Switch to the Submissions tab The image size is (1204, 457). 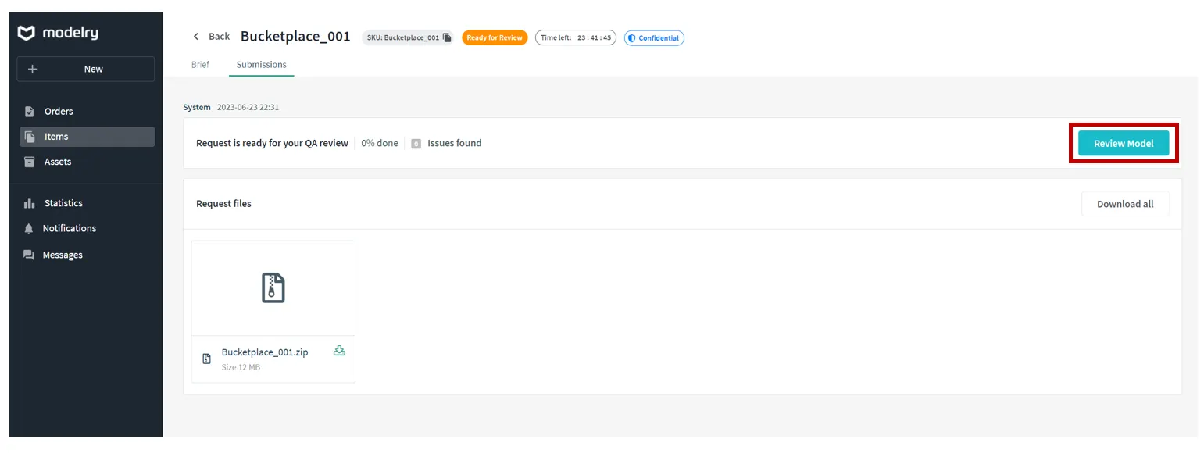click(262, 65)
